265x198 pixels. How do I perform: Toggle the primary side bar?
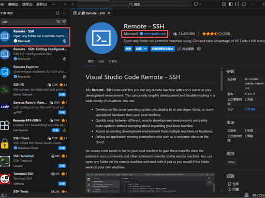[231, 4]
